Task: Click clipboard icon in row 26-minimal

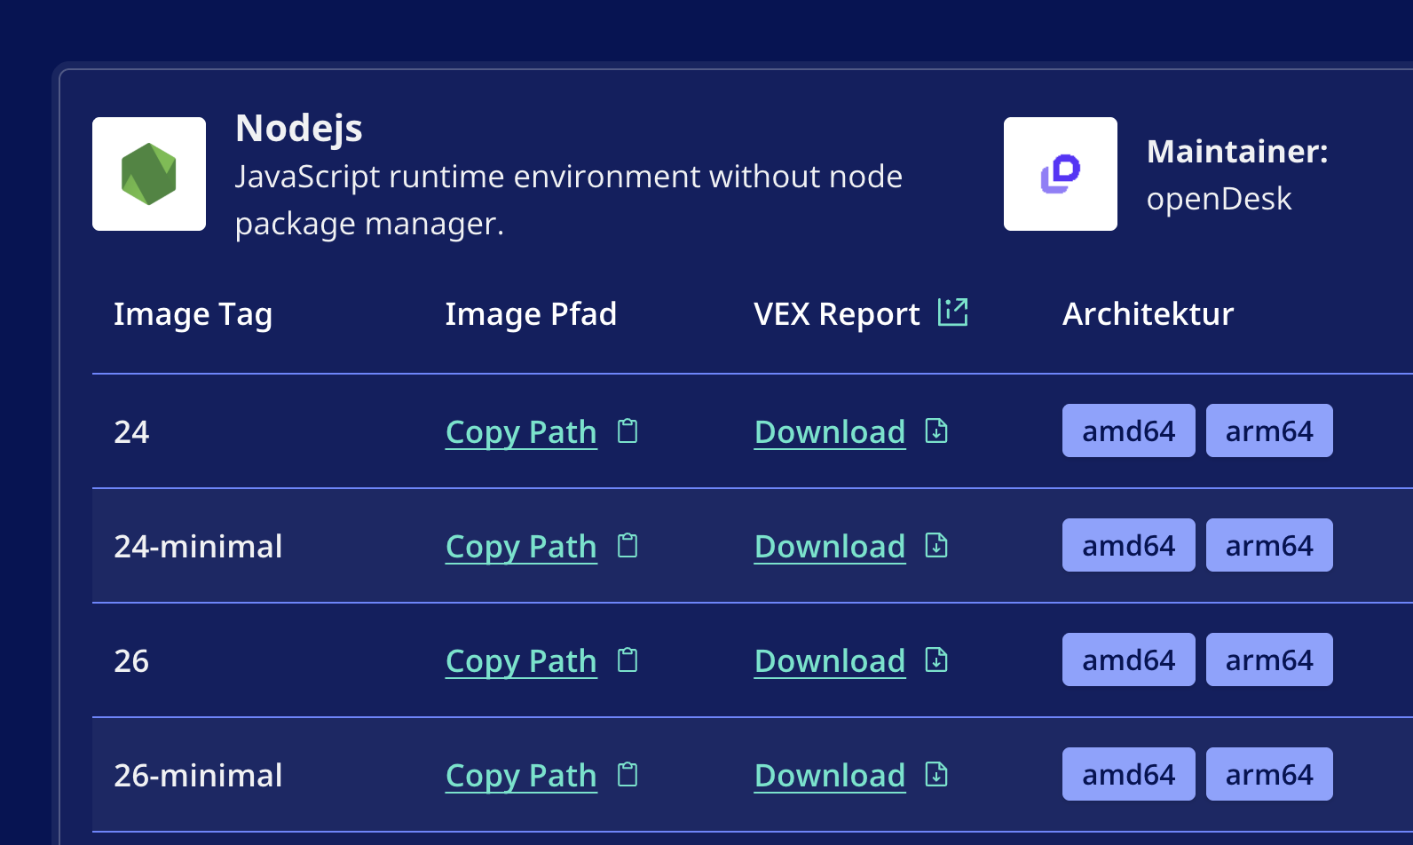Action: [628, 775]
